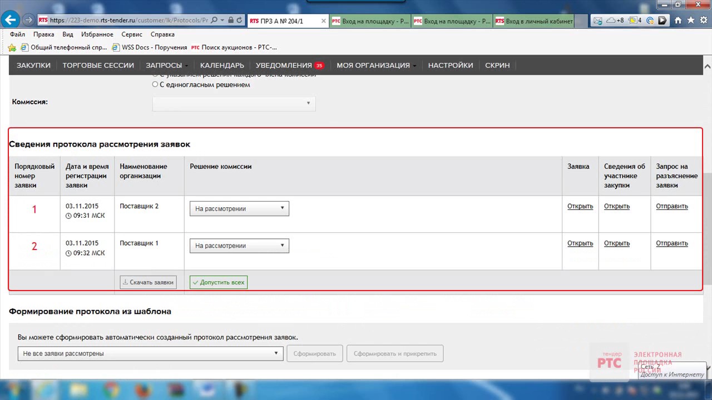This screenshot has width=712, height=400.
Task: Click 'Формирование протокола из шаблона' heading
Action: point(90,312)
